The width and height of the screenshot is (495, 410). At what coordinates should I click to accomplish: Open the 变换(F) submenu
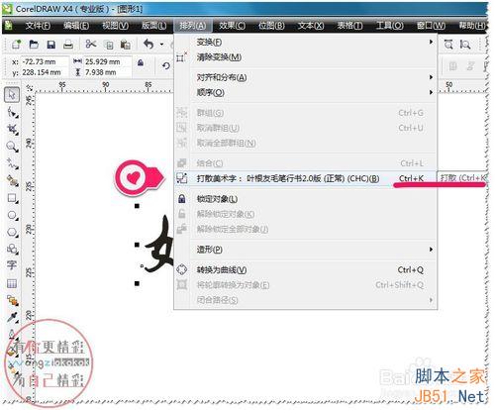305,42
